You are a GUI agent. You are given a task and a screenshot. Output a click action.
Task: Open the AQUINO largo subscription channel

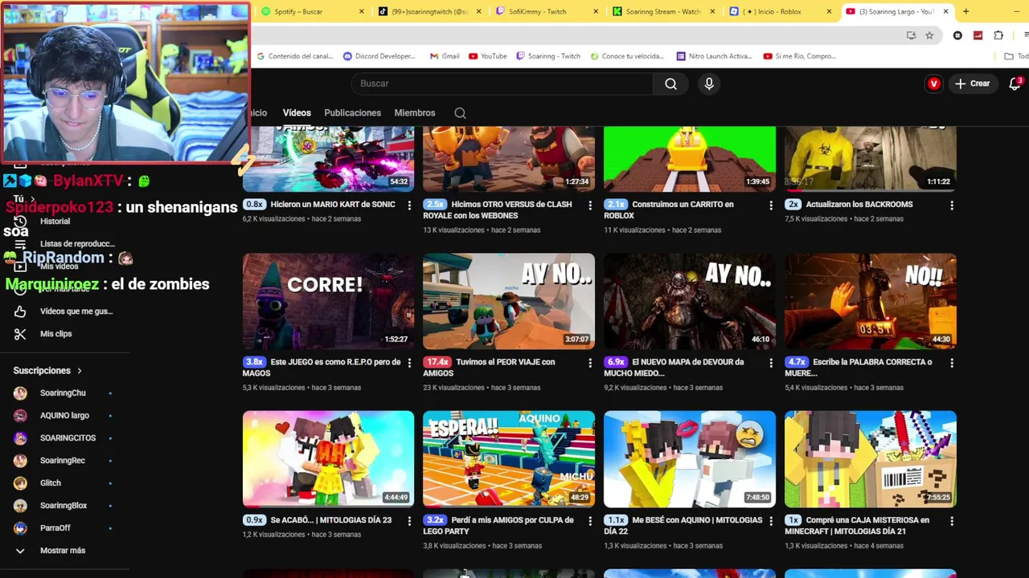pyautogui.click(x=63, y=416)
